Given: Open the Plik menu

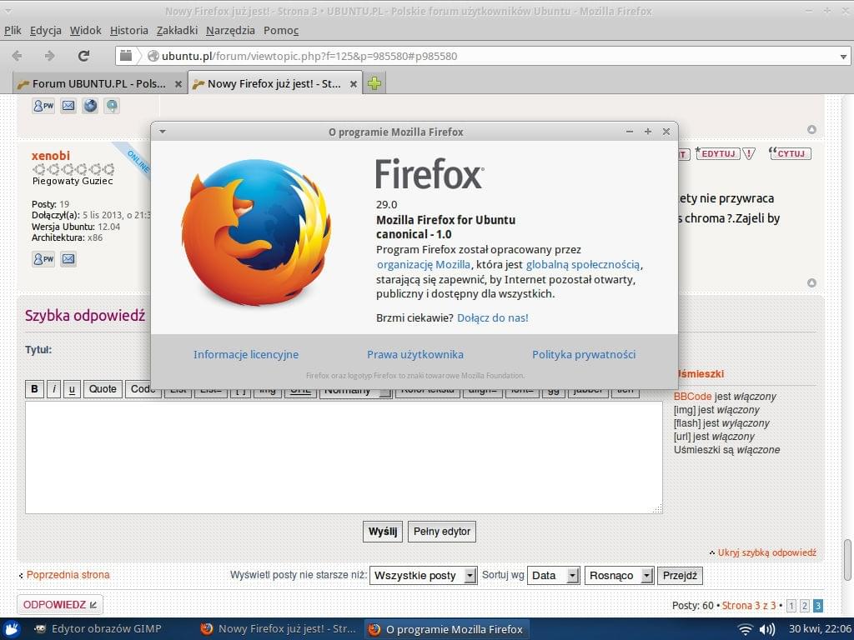Looking at the screenshot, I should point(13,31).
